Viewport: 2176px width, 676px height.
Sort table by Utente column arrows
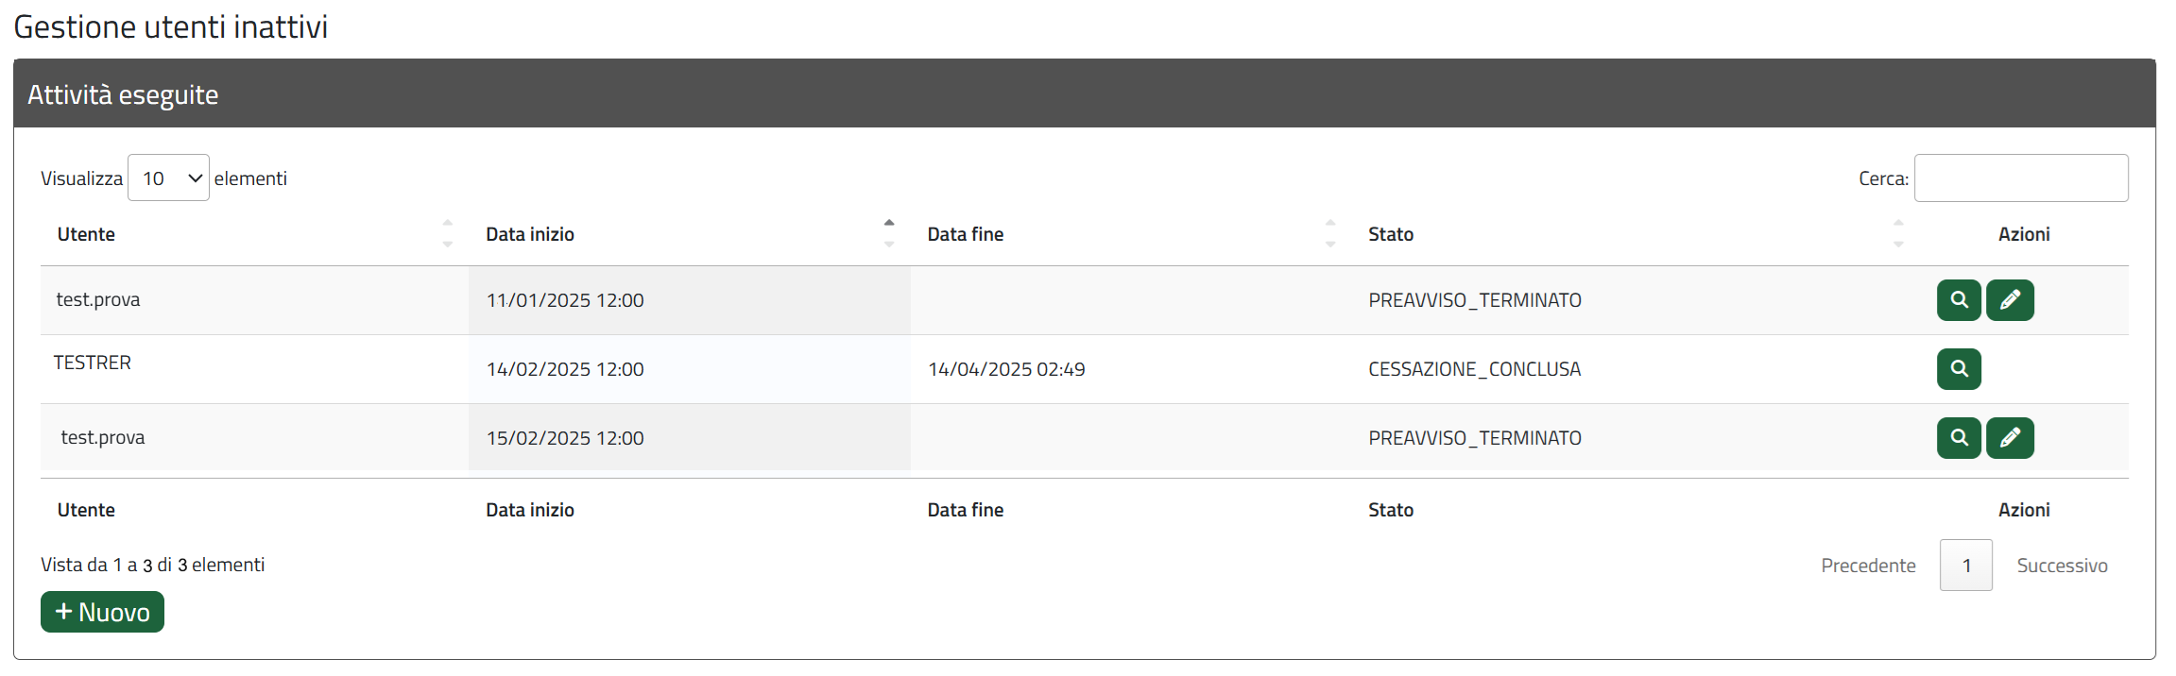pos(448,233)
